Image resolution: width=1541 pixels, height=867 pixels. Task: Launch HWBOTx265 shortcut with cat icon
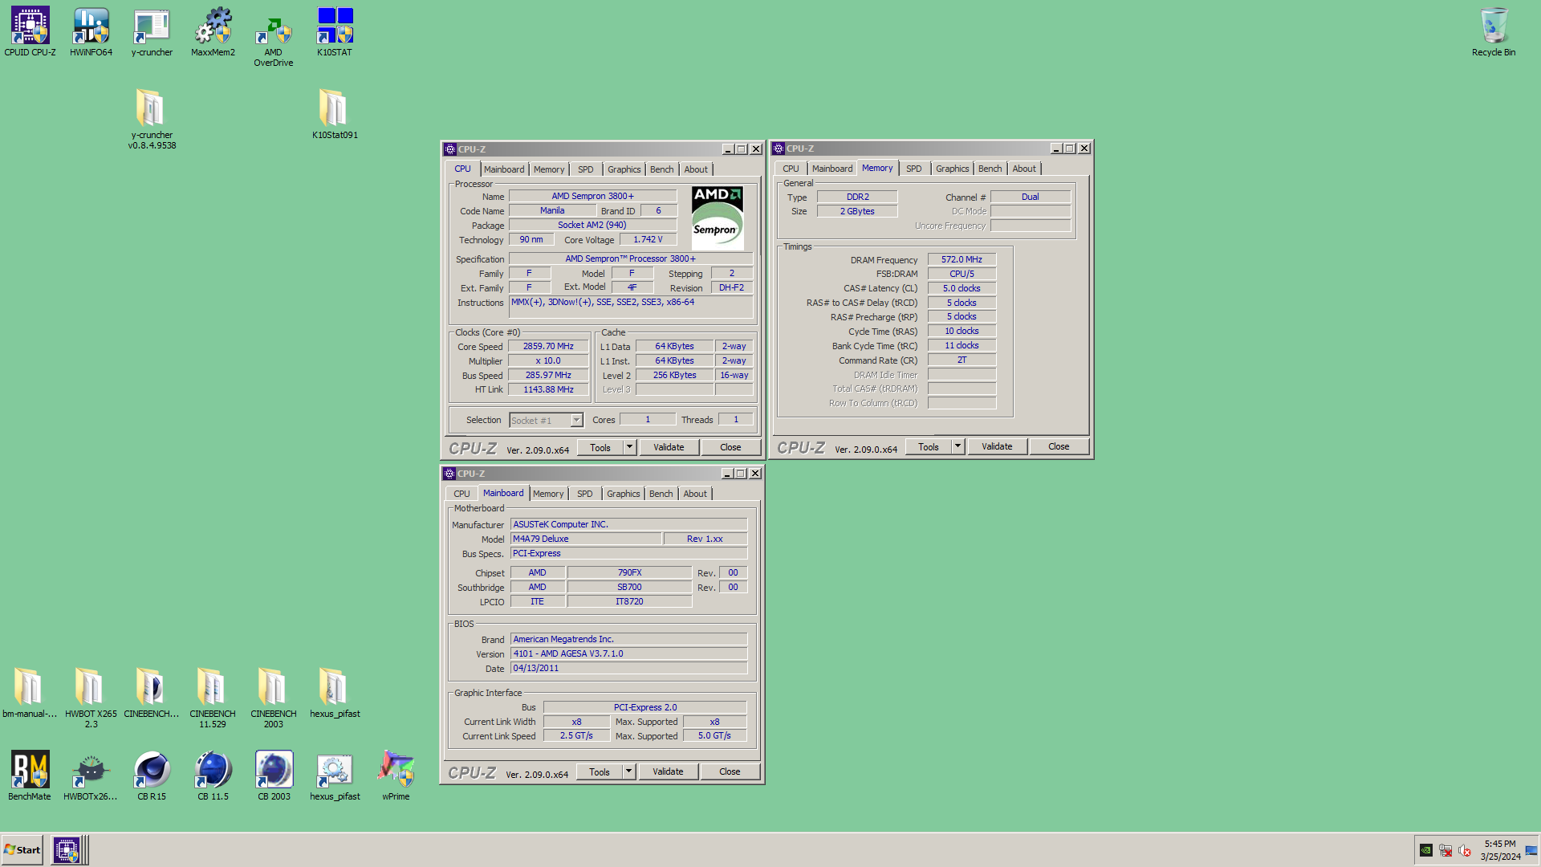91,775
